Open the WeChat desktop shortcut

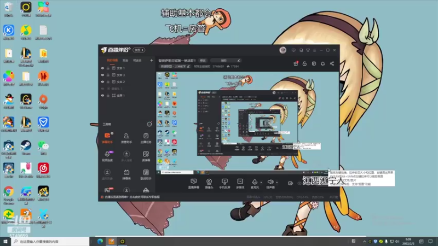point(43,147)
